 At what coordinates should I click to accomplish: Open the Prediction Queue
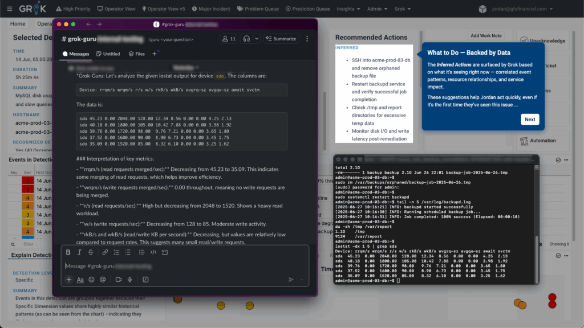[x=307, y=9]
